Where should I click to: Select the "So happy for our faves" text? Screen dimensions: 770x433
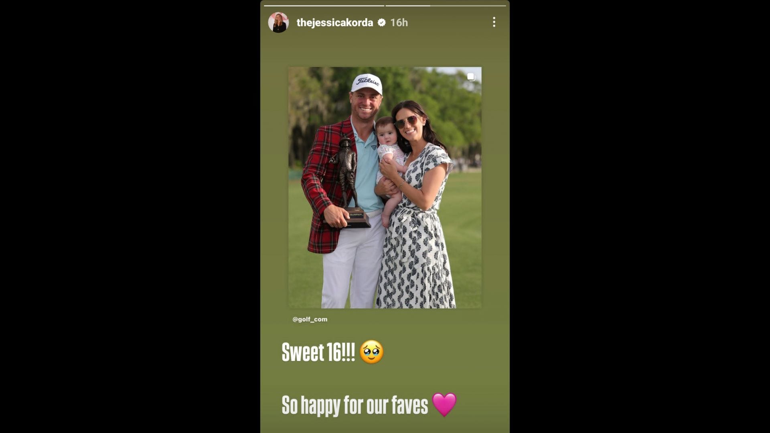[355, 405]
